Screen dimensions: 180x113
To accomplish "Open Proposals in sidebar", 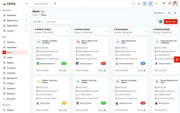I will coord(11,68).
